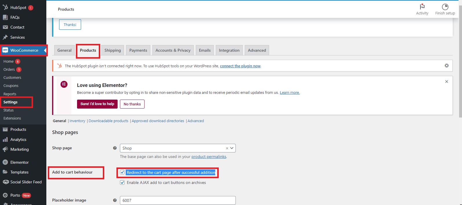The width and height of the screenshot is (462, 205).
Task: Click the Products page title in header
Action: (66, 9)
